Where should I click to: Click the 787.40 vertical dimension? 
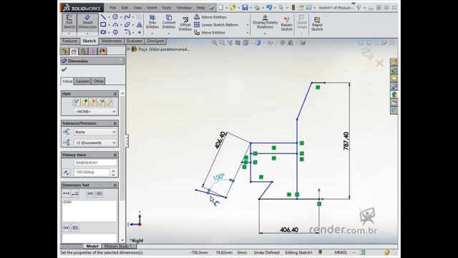(x=346, y=141)
